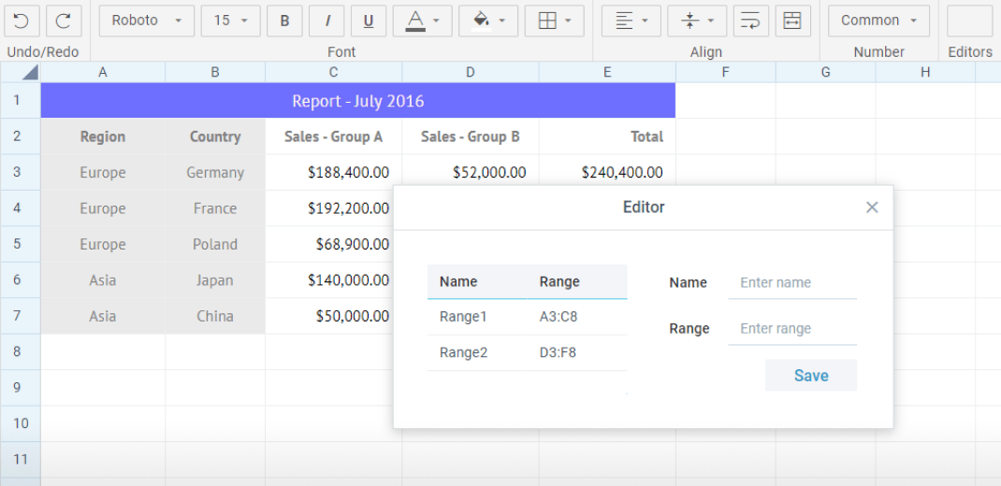The image size is (1001, 486).
Task: Click the $188,400.00 cell
Action: pyautogui.click(x=334, y=172)
